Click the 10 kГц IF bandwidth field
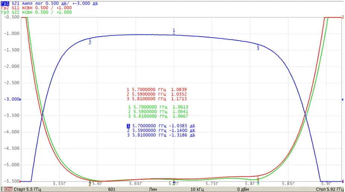 pyautogui.click(x=197, y=189)
